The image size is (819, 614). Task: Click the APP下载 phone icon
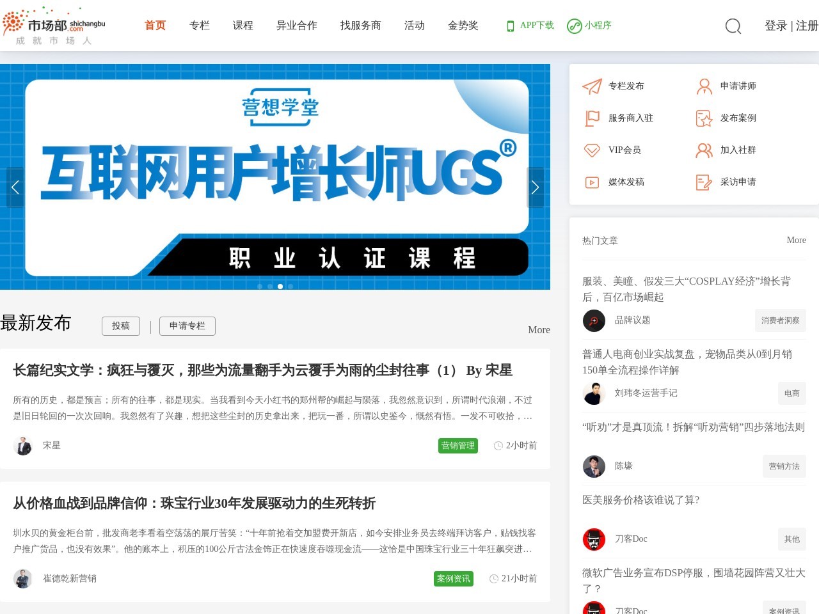pyautogui.click(x=510, y=26)
